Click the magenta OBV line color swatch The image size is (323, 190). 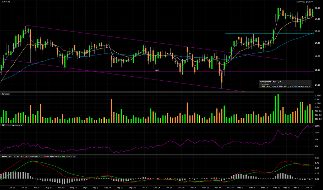click(x=10, y=125)
